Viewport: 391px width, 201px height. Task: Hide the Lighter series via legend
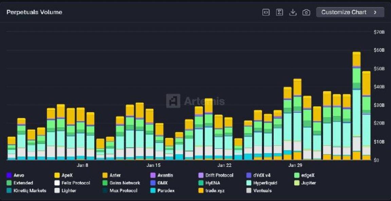[69, 191]
